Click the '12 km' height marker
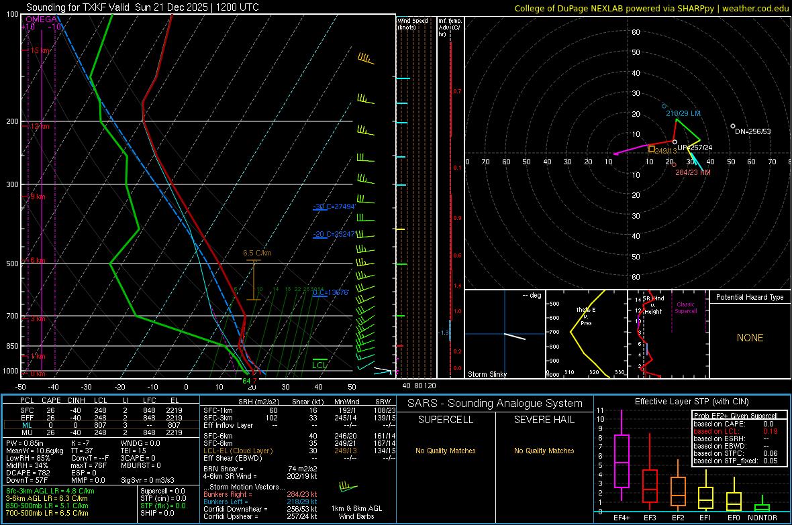Image resolution: width=792 pixels, height=525 pixels. click(40, 126)
